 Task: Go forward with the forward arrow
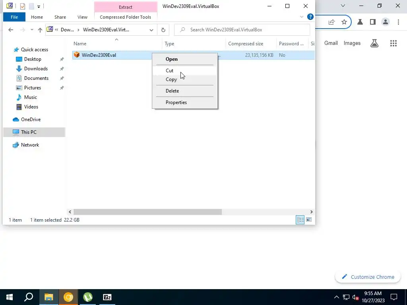pyautogui.click(x=23, y=30)
